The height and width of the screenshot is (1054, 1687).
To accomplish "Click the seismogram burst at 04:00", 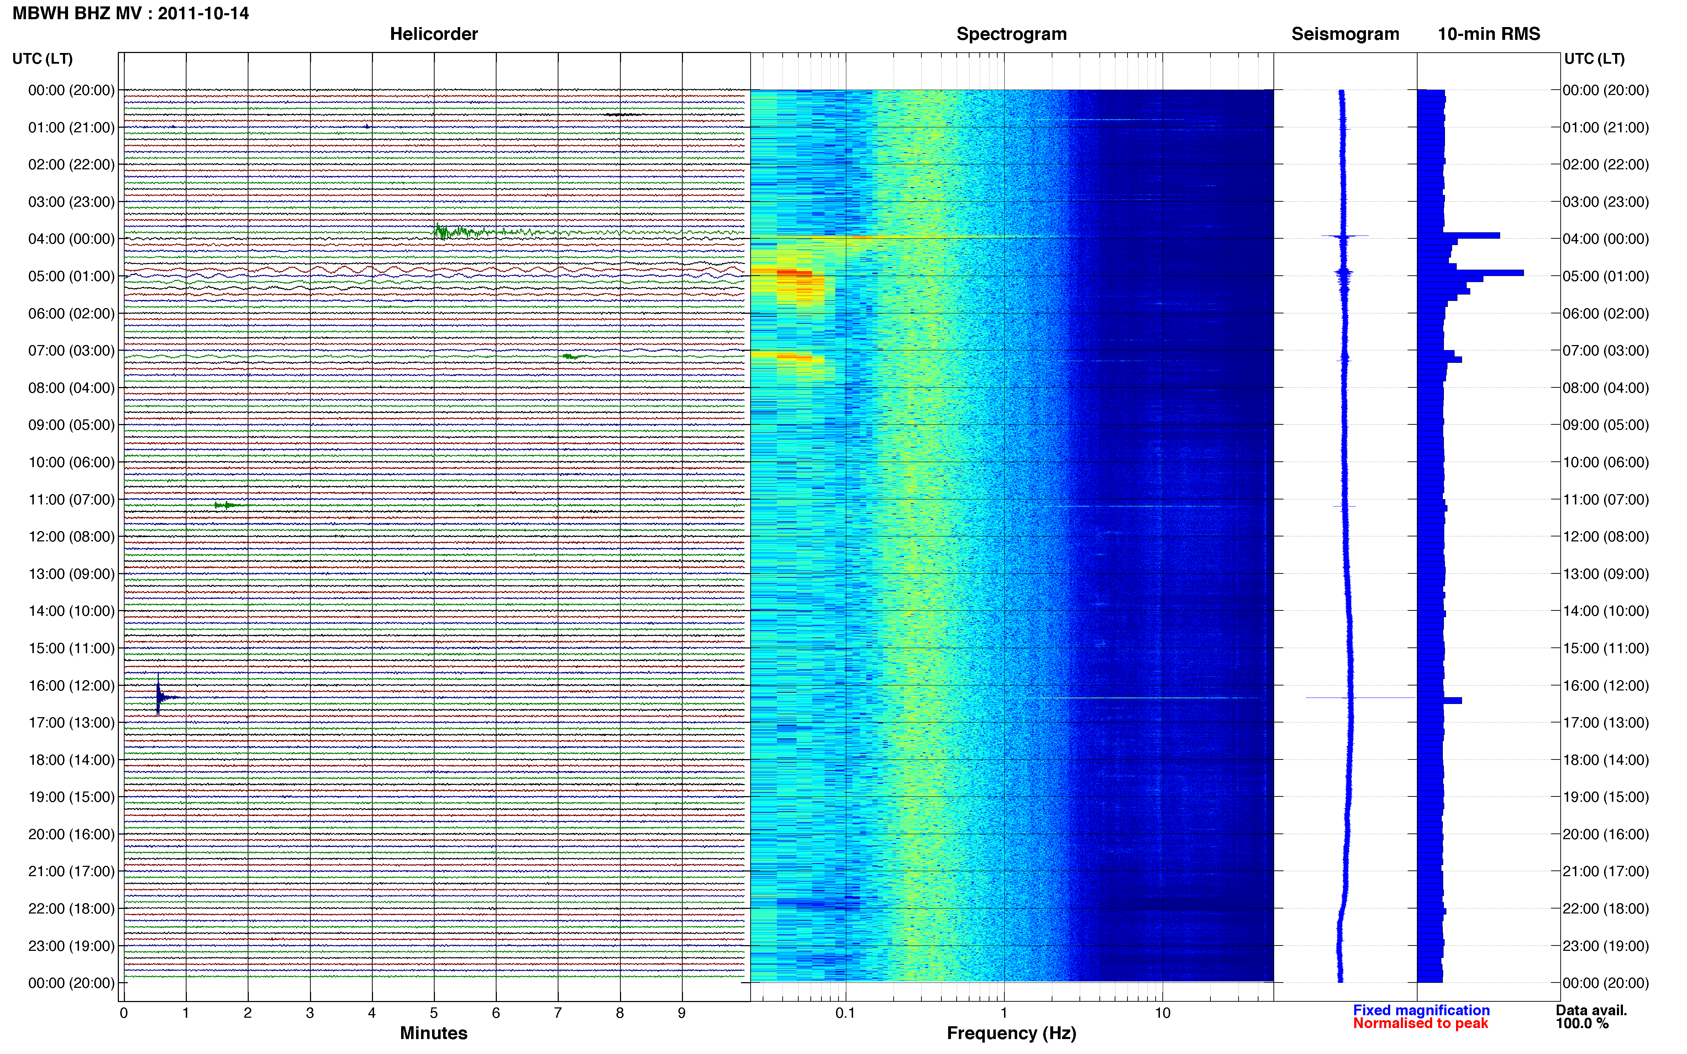I will (1345, 236).
